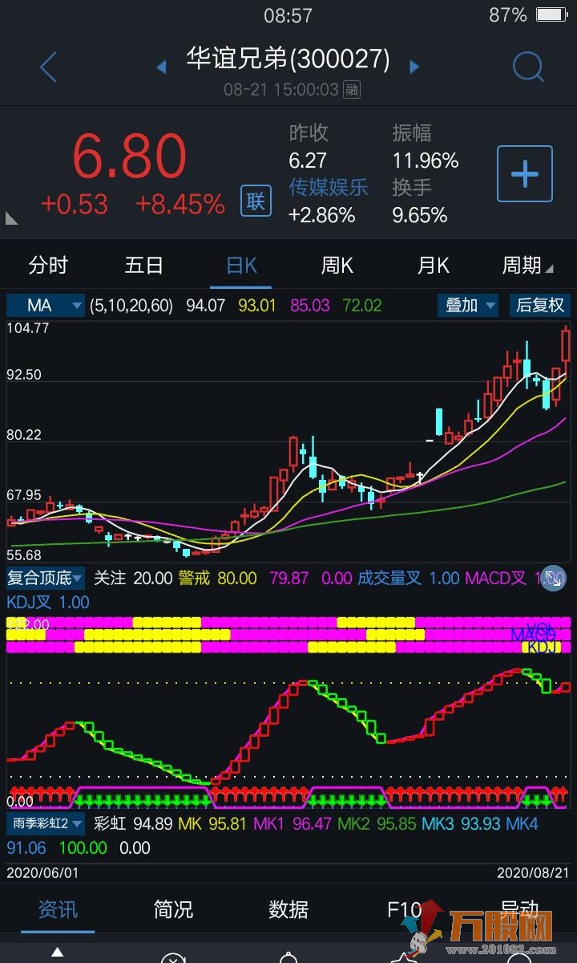Screen dimensions: 577x963
Task: Tap the 成交量叉 1.00 indicator value
Action: point(409,578)
